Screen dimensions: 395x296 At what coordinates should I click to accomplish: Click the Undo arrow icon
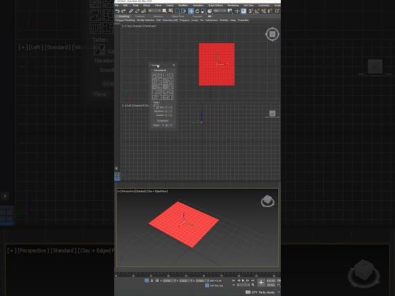(x=117, y=11)
